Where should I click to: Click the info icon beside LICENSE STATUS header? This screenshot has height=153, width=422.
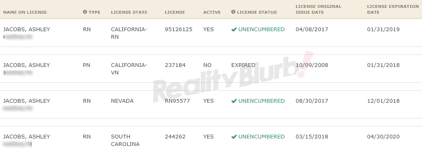click(233, 12)
